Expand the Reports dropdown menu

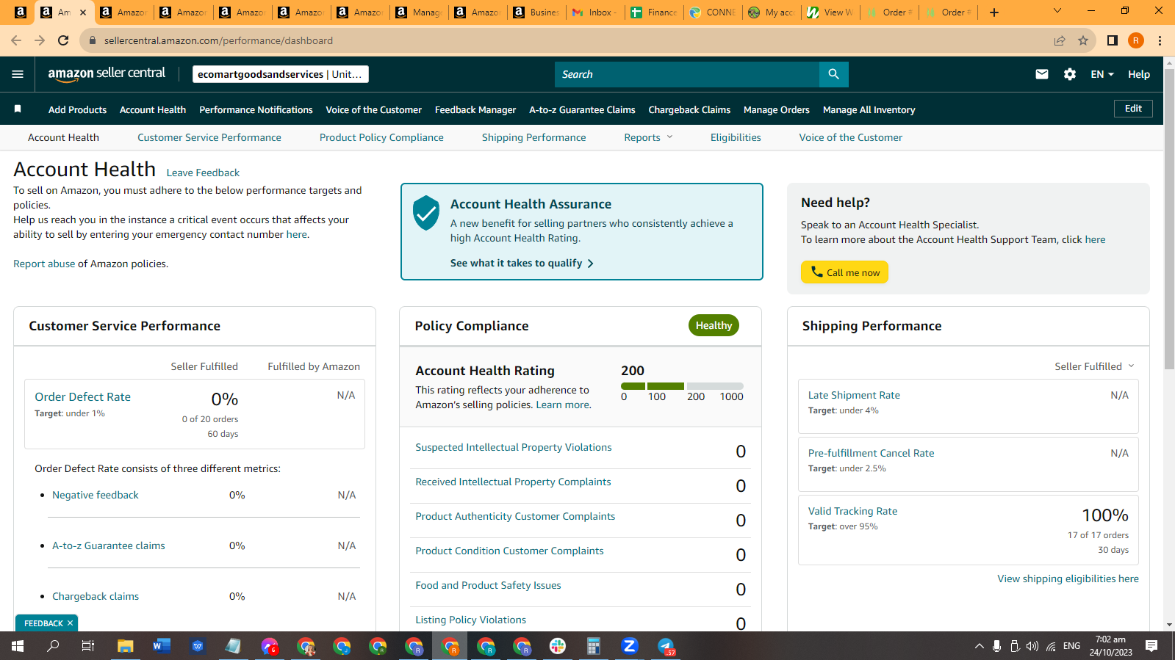tap(648, 137)
